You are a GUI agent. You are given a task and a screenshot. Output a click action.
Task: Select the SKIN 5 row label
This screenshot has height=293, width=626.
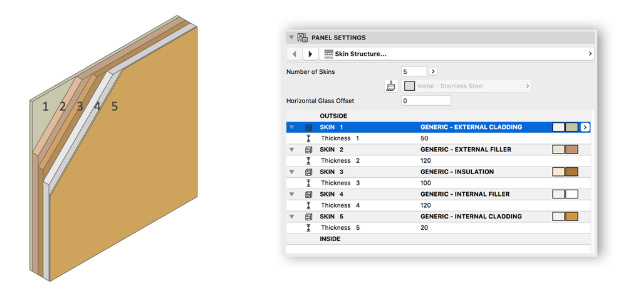tap(331, 217)
